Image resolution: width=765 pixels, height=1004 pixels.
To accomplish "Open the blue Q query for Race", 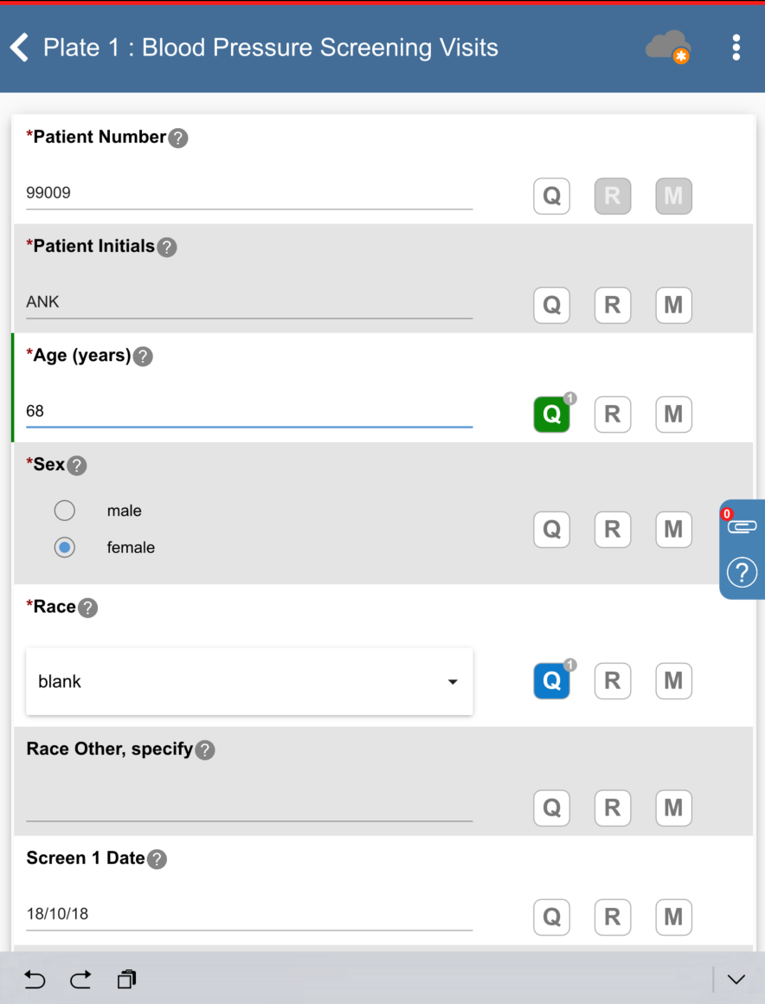I will click(x=551, y=681).
